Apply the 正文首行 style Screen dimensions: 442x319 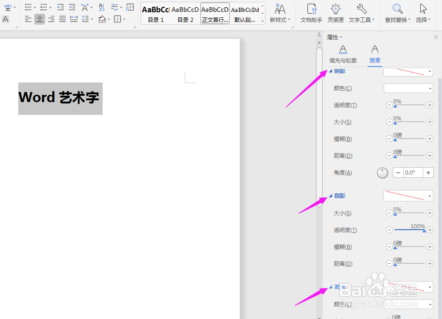[x=214, y=13]
